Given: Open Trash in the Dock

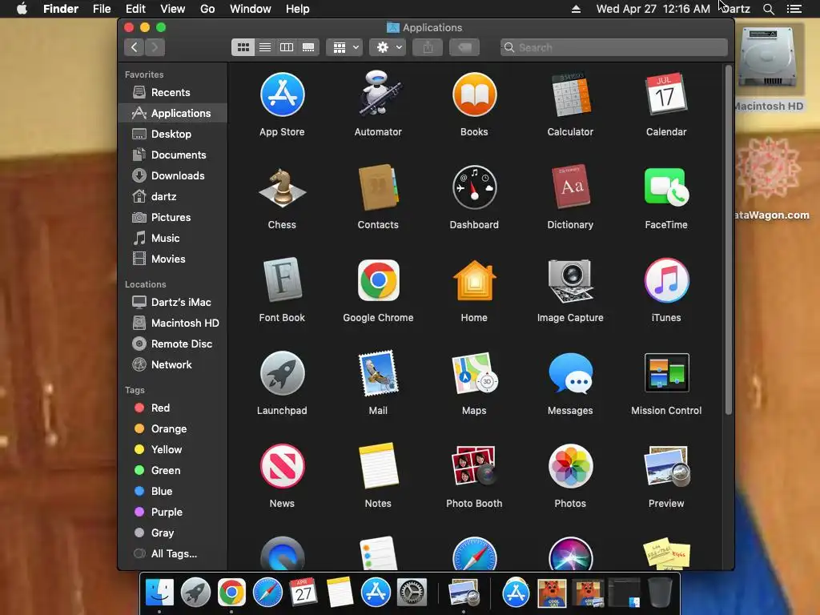Looking at the screenshot, I should [x=660, y=593].
